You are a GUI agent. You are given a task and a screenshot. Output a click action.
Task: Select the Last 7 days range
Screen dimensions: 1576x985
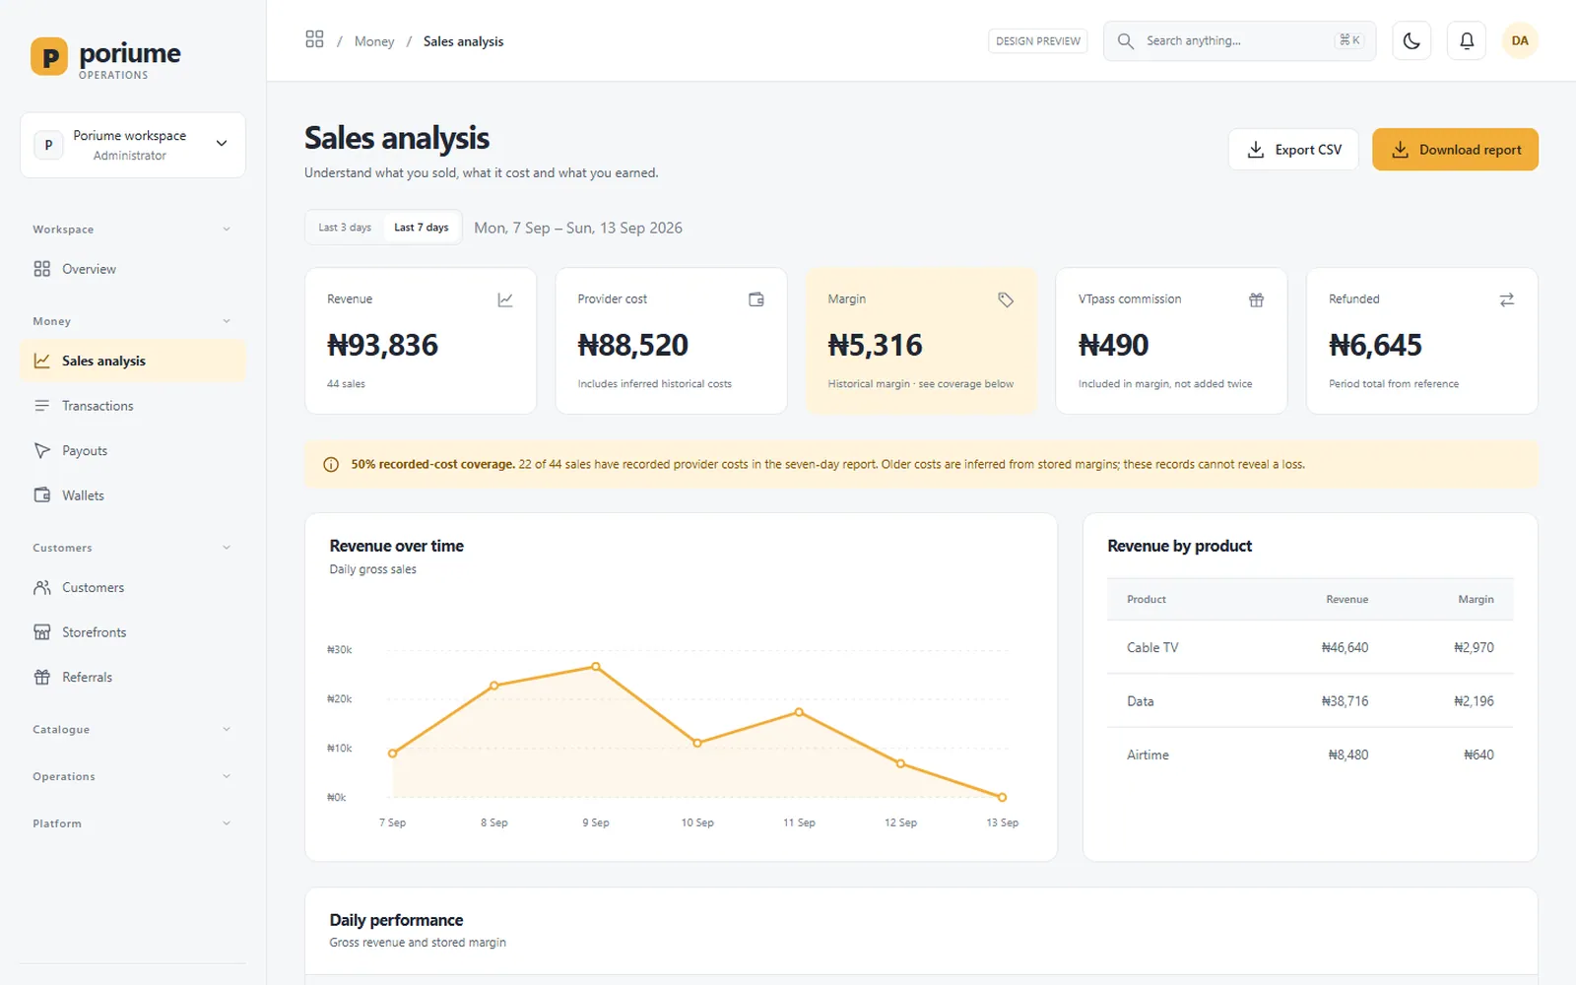[422, 228]
